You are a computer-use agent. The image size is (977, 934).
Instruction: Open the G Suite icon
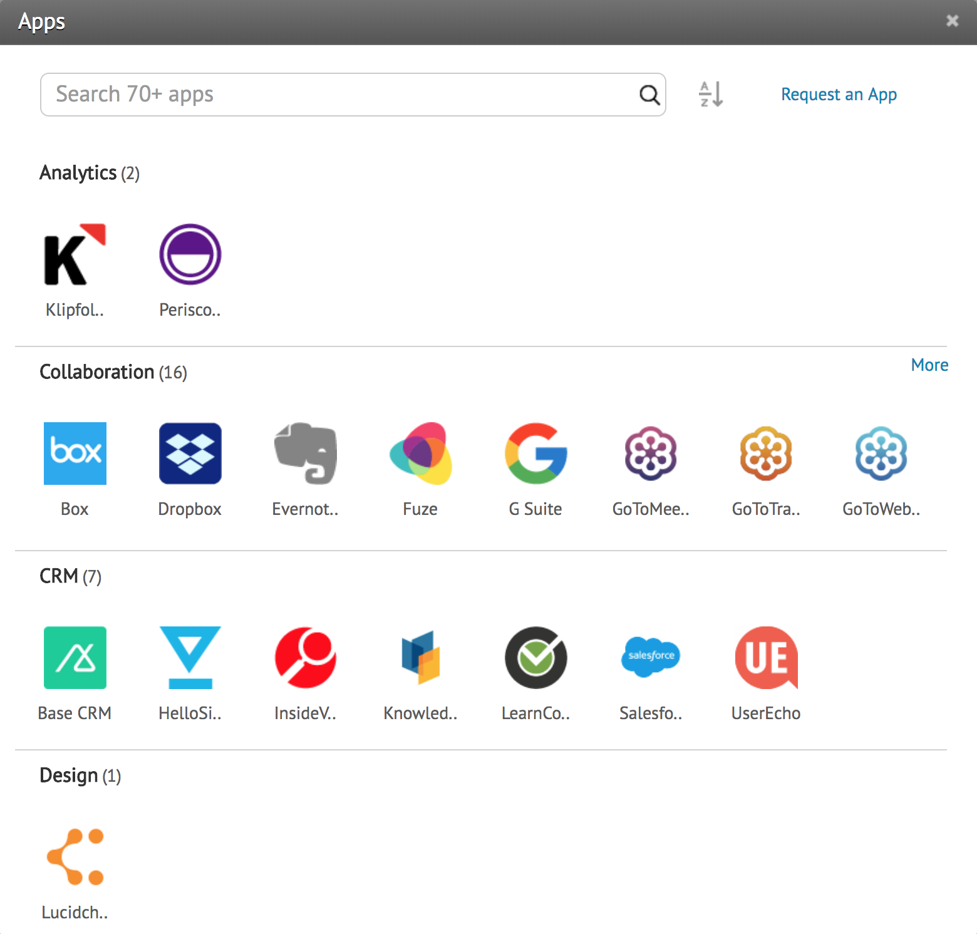click(536, 454)
